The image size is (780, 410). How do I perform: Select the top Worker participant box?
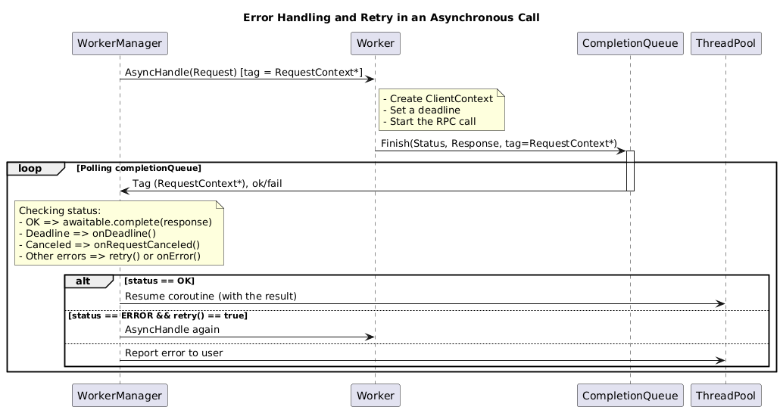(375, 44)
